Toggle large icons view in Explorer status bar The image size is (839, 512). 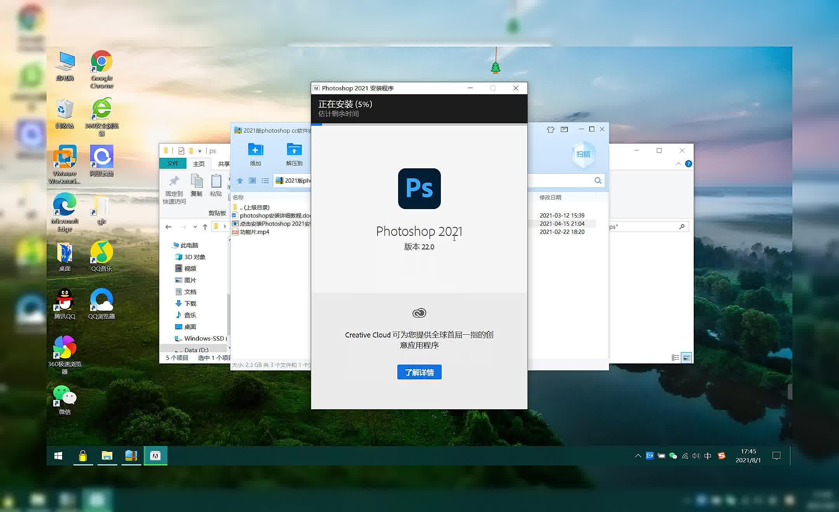point(686,358)
